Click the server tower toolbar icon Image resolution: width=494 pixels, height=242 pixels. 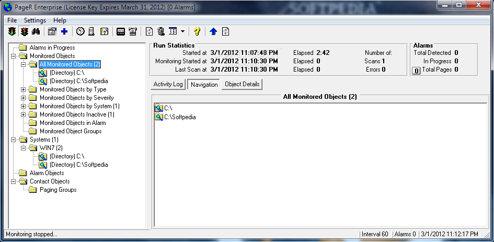point(91,31)
